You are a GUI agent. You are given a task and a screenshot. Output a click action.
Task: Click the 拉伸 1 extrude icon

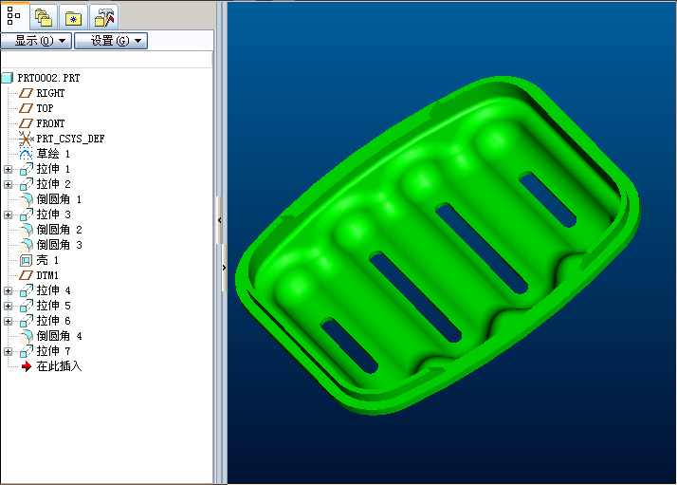pos(27,169)
